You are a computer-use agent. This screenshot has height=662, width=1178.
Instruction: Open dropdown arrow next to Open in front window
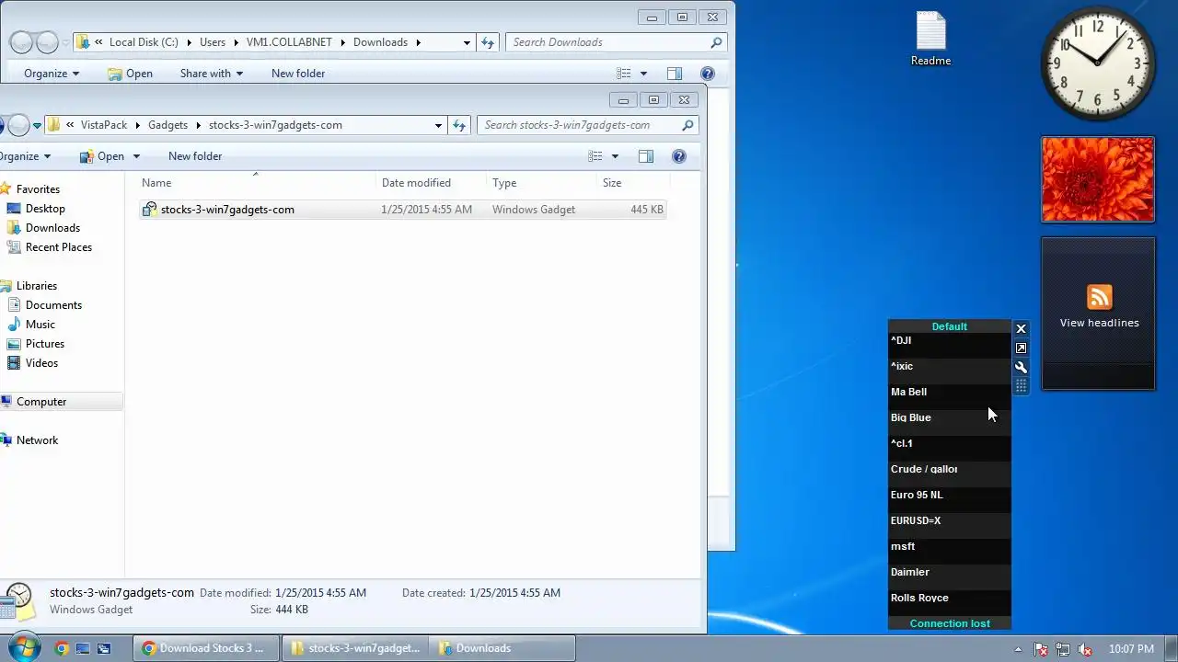[x=136, y=156]
